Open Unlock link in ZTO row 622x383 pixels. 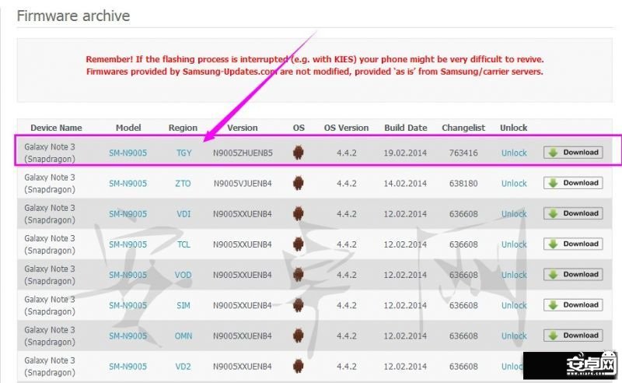click(514, 184)
